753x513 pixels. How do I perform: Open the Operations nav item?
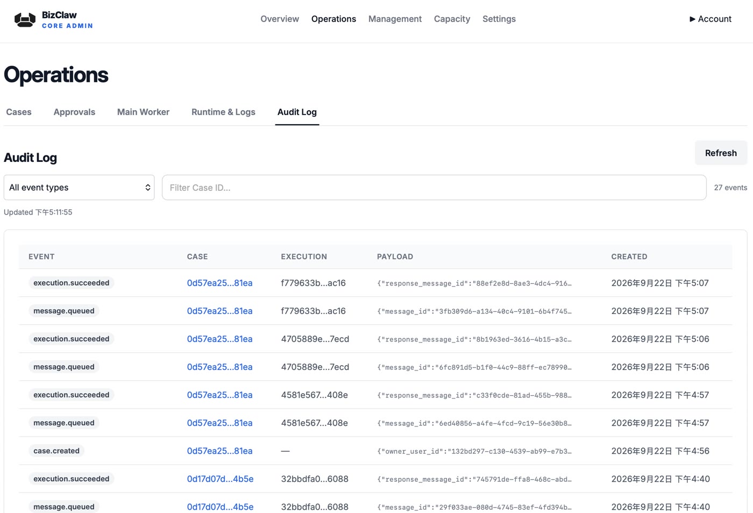333,19
